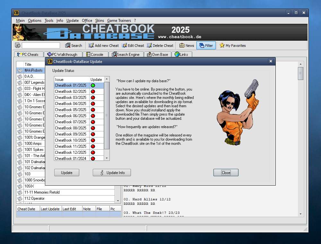This screenshot has height=244, width=321.
Task: Switch to the Console tab
Action: click(x=95, y=55)
